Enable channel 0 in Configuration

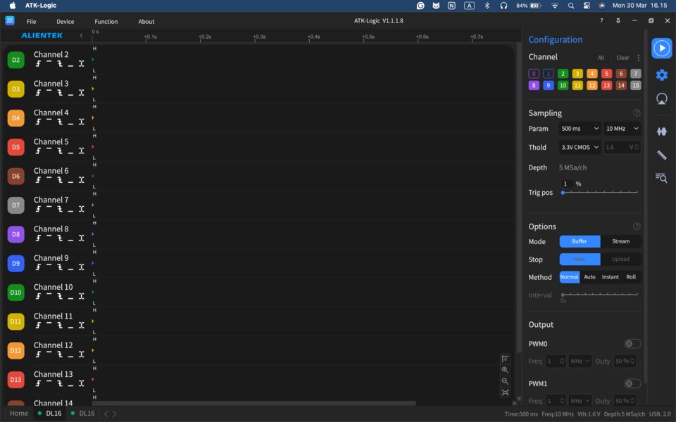pos(534,74)
